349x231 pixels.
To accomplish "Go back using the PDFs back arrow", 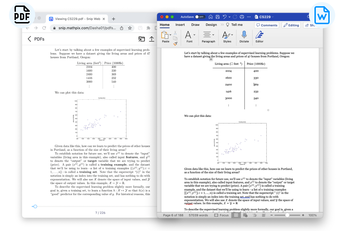I will click(29, 39).
